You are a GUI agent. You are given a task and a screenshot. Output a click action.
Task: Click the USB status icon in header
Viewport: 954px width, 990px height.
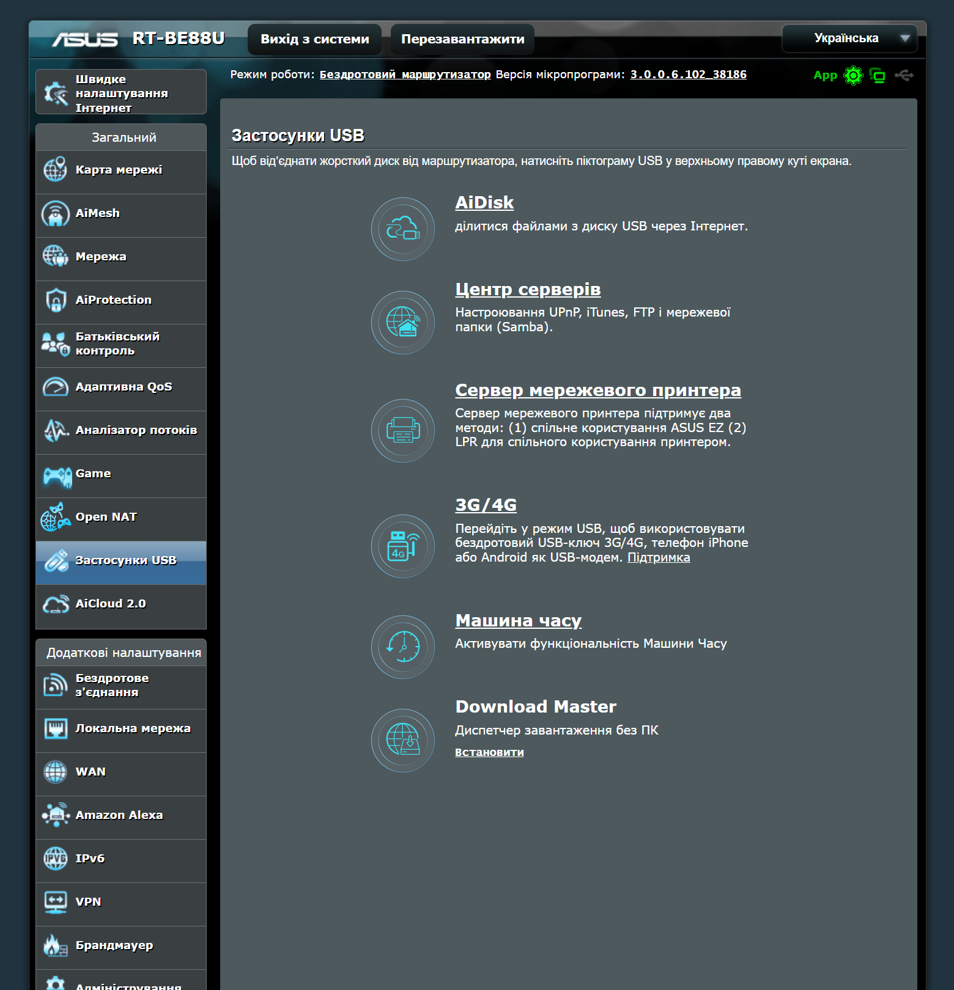pos(904,75)
